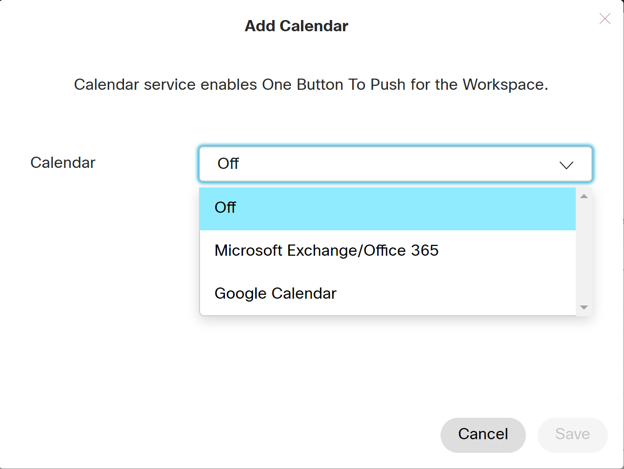
Task: Click the word "Google" in the dropdown list
Action: click(241, 294)
